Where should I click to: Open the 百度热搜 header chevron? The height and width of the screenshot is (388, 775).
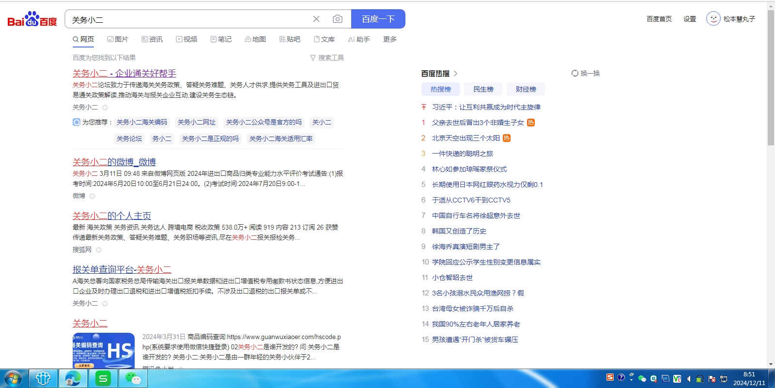pos(455,74)
